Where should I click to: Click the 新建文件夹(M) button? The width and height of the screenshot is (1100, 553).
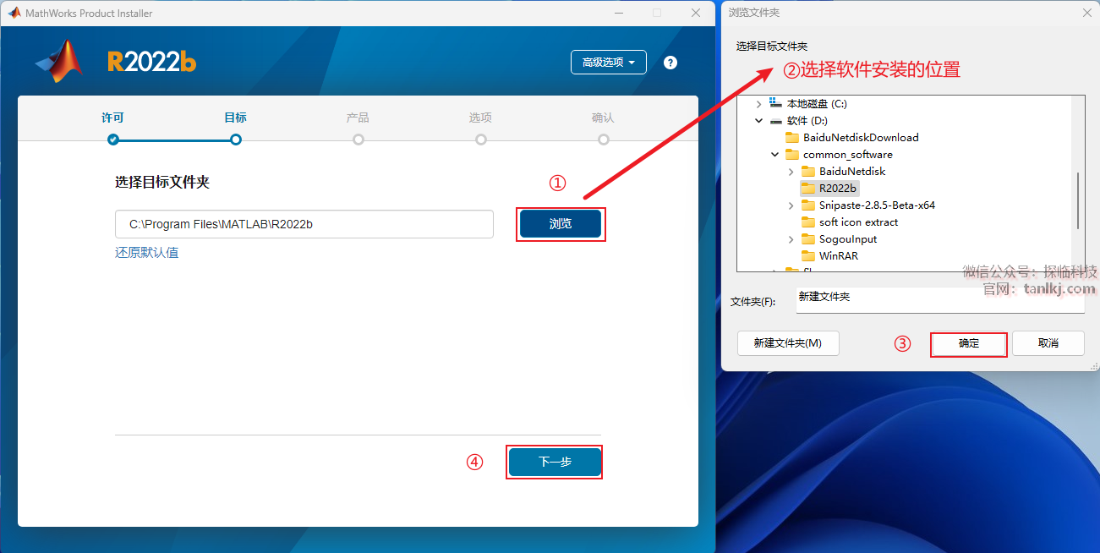[x=788, y=343]
